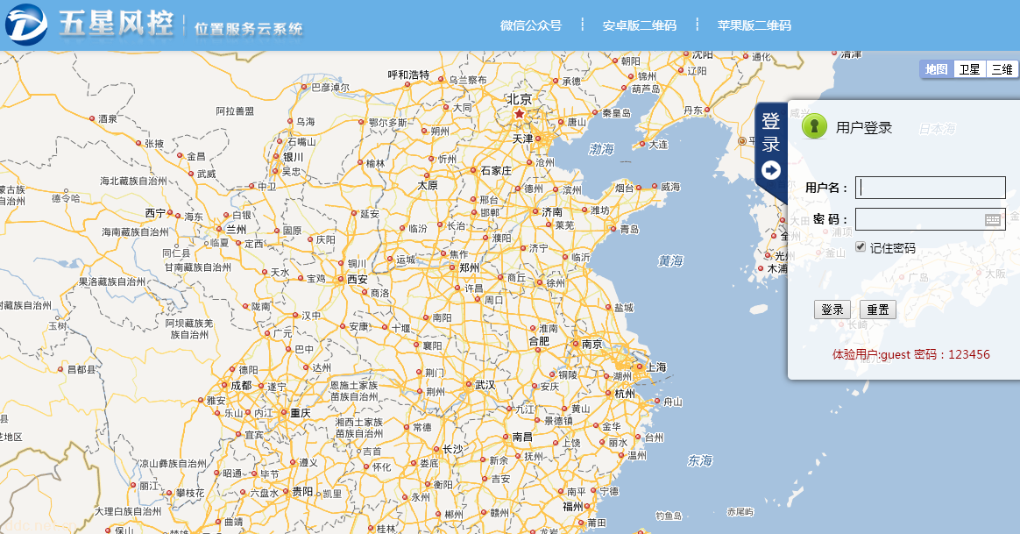This screenshot has height=534, width=1020.
Task: Click the 福州 label on the map
Action: tap(573, 507)
